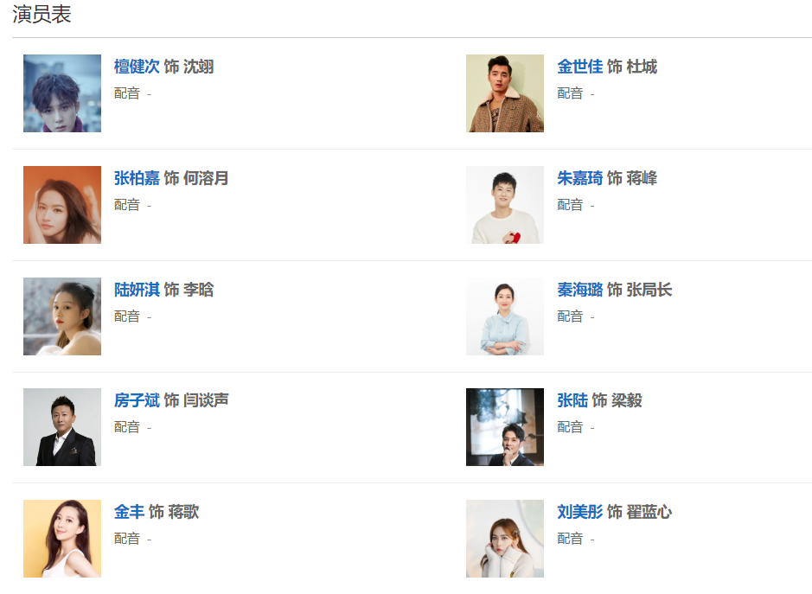The width and height of the screenshot is (812, 594).
Task: View 陆妍淇's thumbnail image
Action: (62, 316)
